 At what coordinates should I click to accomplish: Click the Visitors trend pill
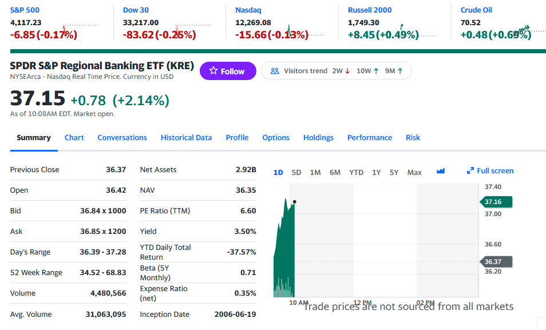337,71
